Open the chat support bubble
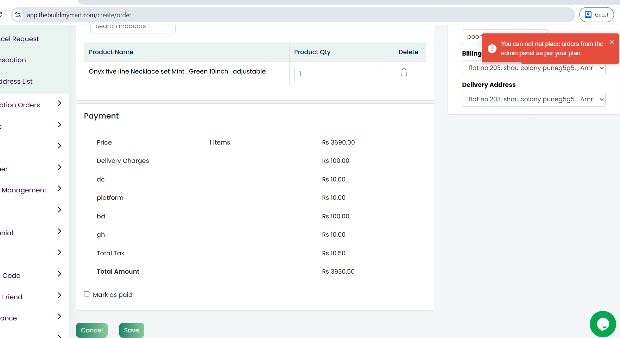620x338 pixels. (x=603, y=324)
